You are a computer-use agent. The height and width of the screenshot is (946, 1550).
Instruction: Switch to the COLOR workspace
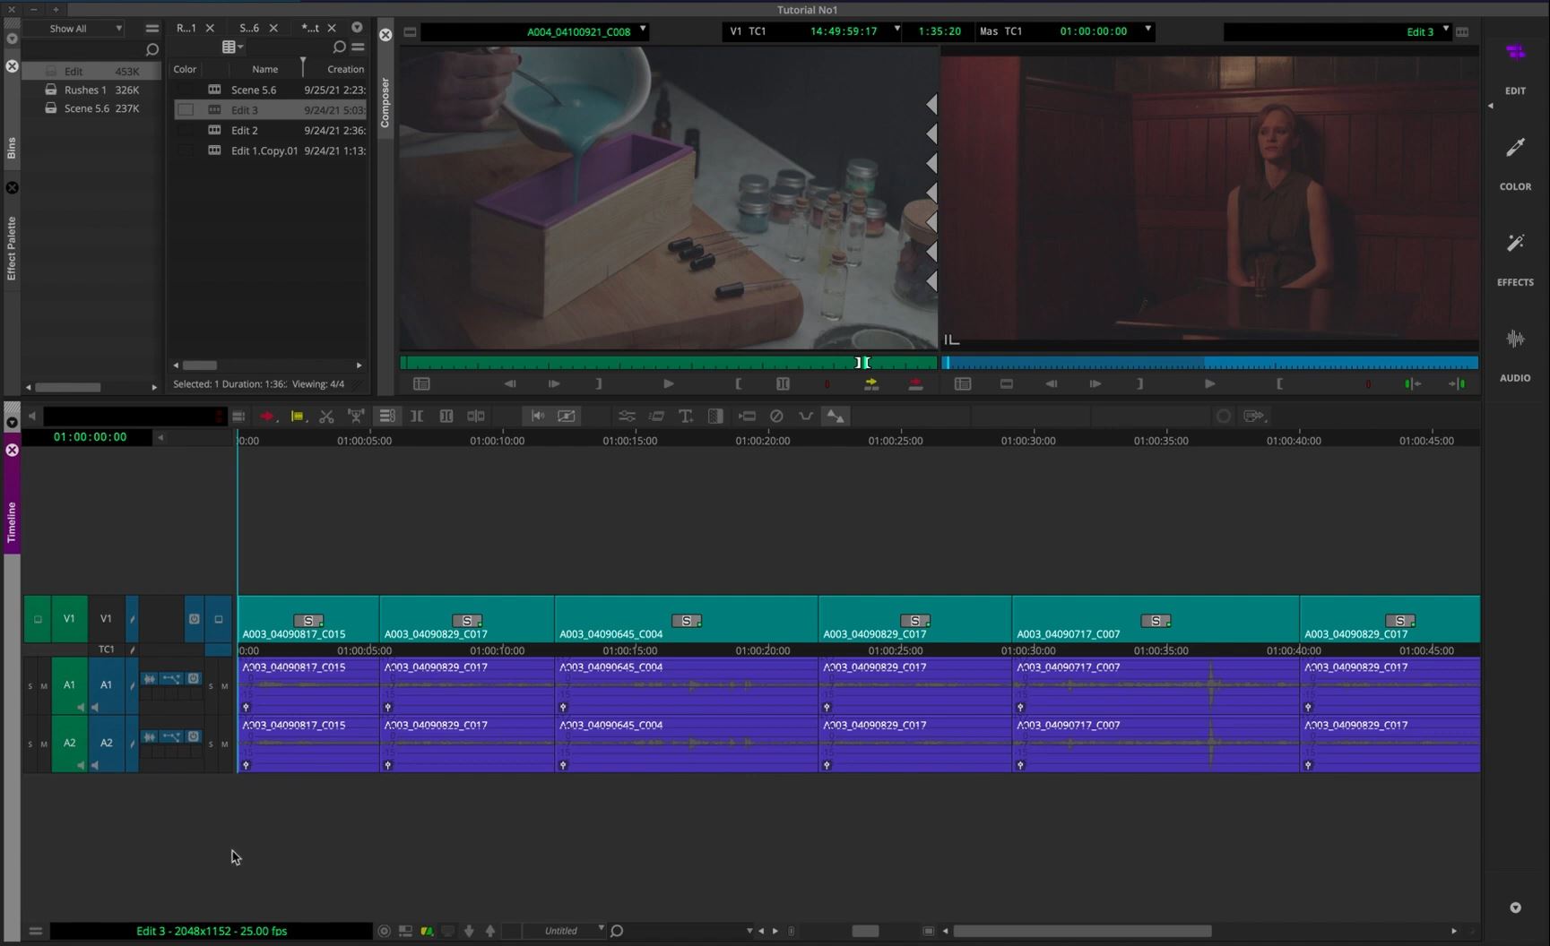(1515, 163)
